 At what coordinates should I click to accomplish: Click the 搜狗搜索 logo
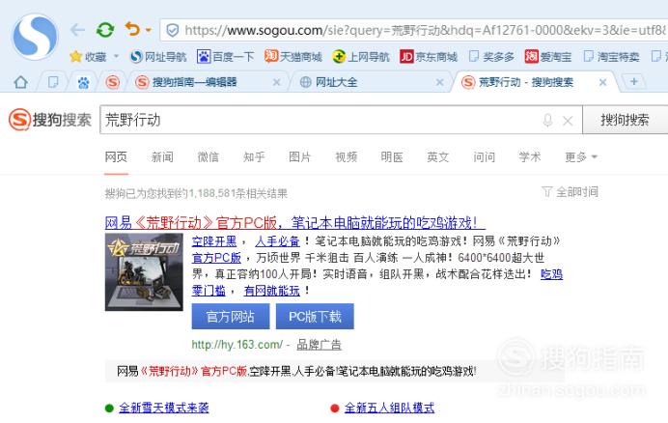point(50,120)
